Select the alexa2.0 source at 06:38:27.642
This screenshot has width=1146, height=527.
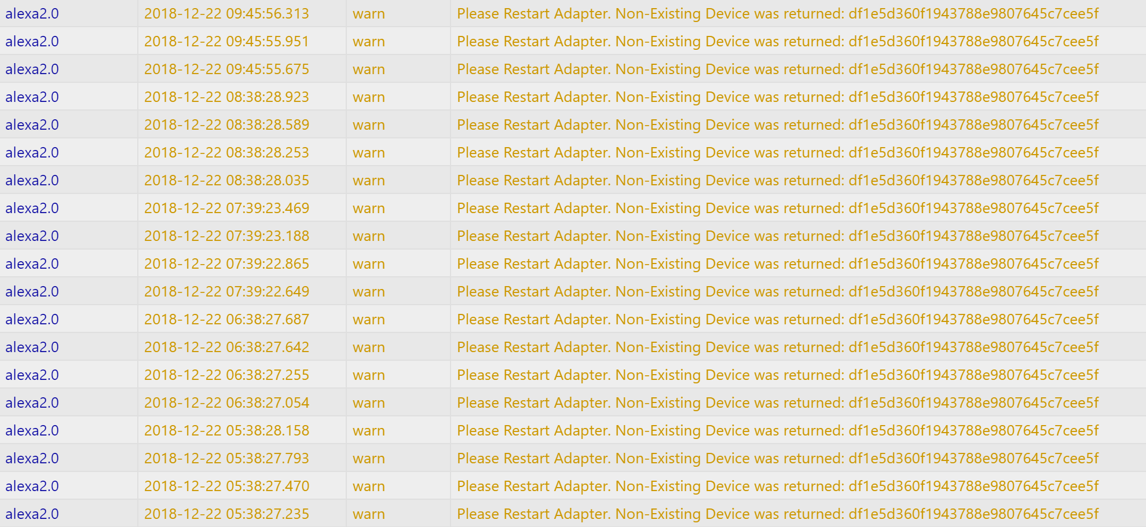32,347
